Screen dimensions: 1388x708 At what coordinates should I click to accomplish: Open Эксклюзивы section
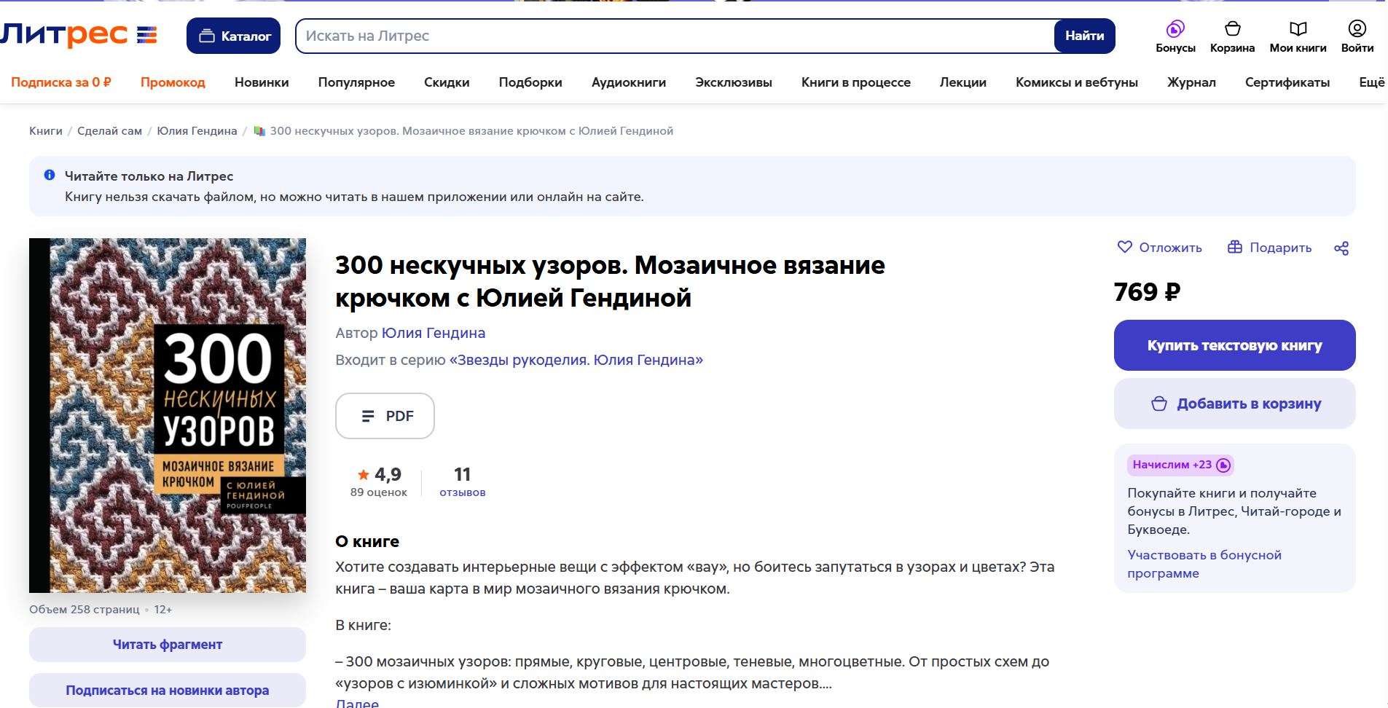point(734,82)
